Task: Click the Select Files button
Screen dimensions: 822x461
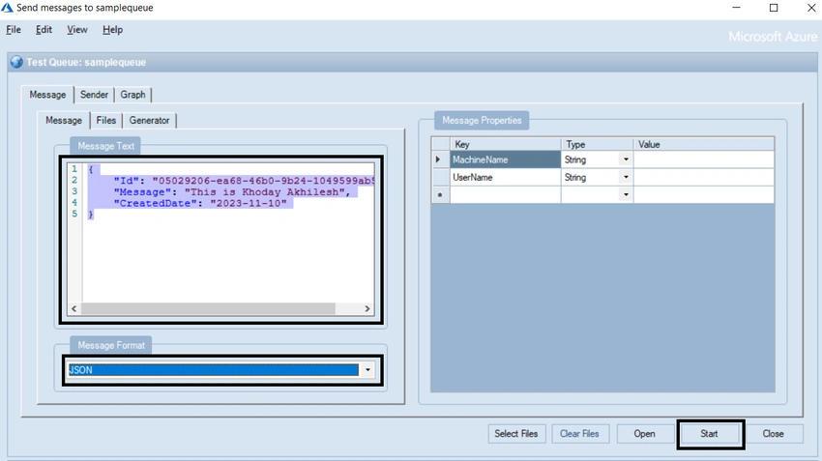Action: 515,434
